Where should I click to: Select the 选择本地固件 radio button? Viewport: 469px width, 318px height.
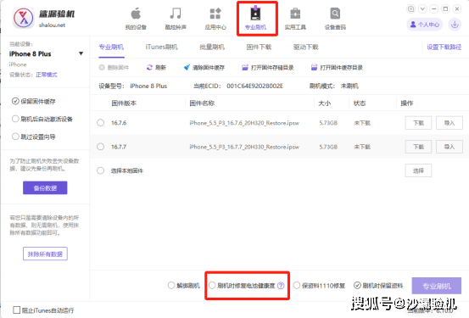100,170
